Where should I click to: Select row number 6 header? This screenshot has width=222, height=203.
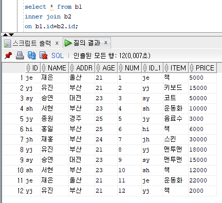coord(14,129)
